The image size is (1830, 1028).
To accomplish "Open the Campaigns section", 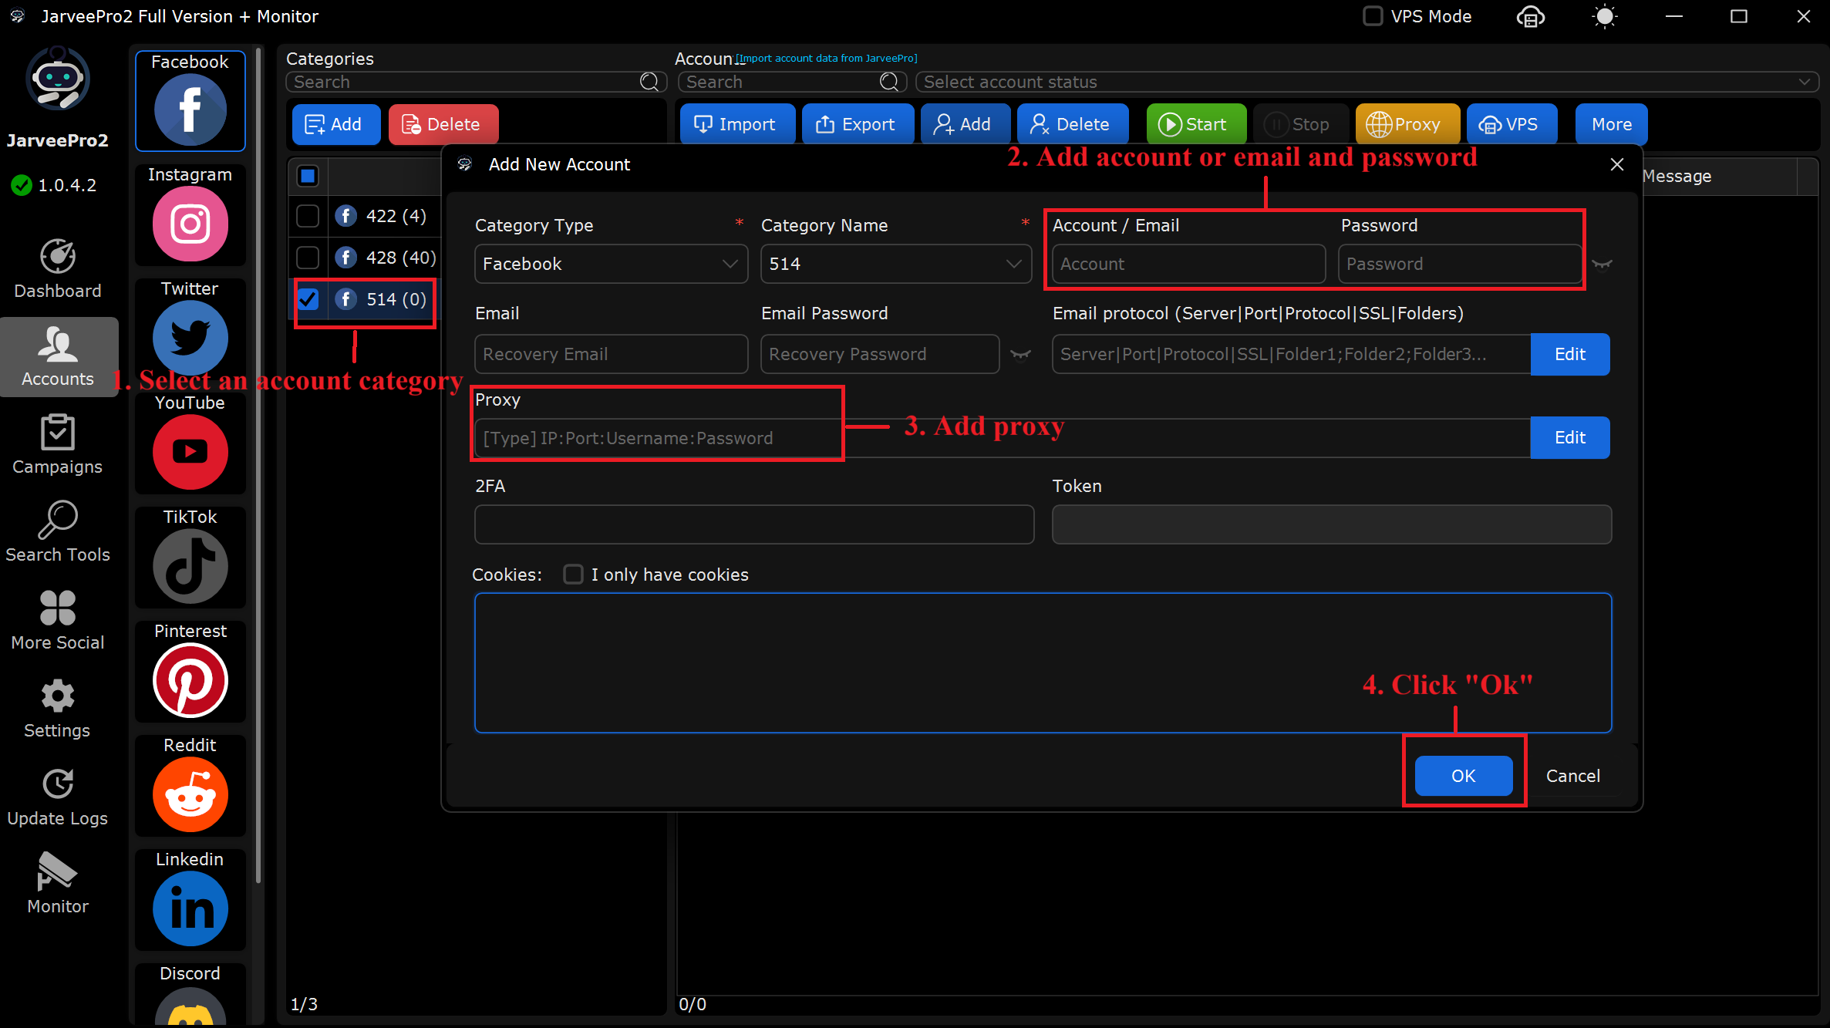I will pos(58,444).
